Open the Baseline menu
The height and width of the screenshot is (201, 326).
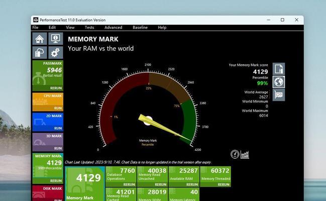[x=140, y=28]
